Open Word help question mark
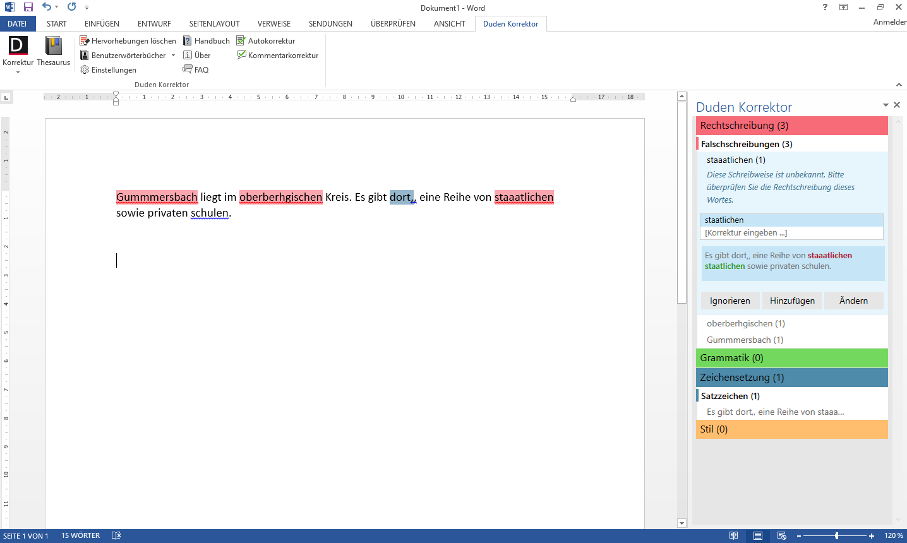This screenshot has height=543, width=907. pyautogui.click(x=825, y=7)
